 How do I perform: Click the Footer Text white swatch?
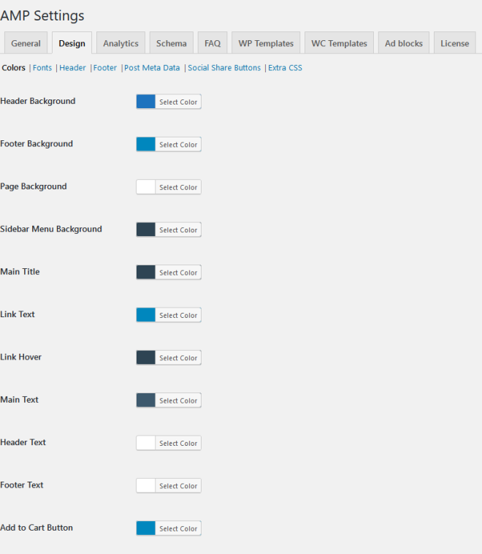146,485
